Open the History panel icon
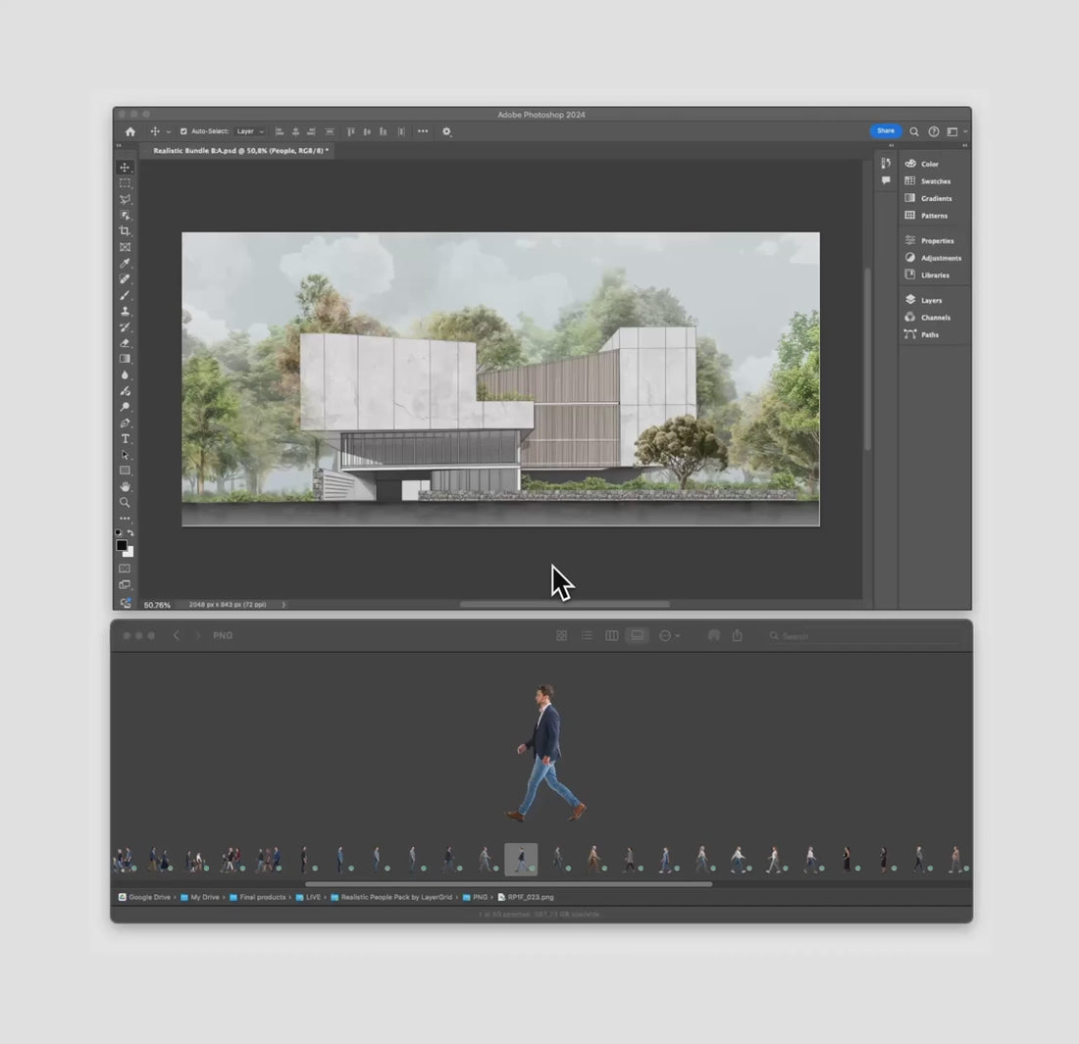Image resolution: width=1079 pixels, height=1044 pixels. (x=886, y=164)
